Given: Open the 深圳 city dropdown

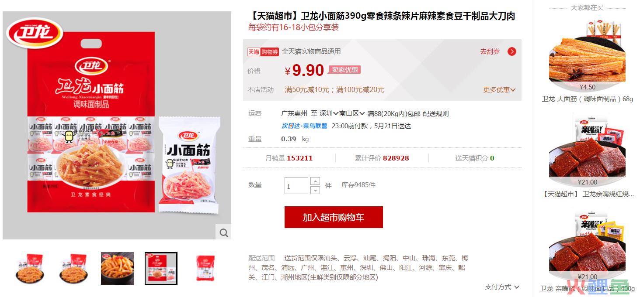Looking at the screenshot, I should click(329, 113).
